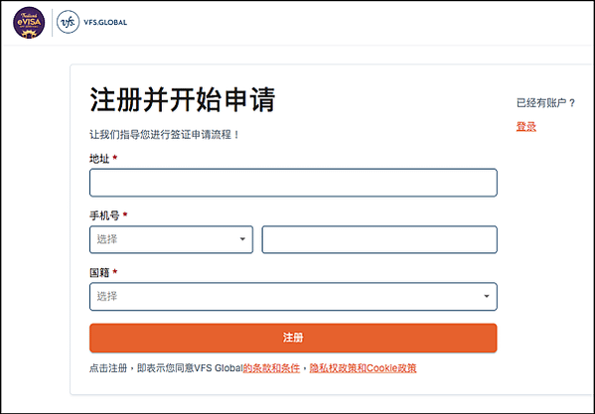Open the 条款和条件 link

point(271,367)
